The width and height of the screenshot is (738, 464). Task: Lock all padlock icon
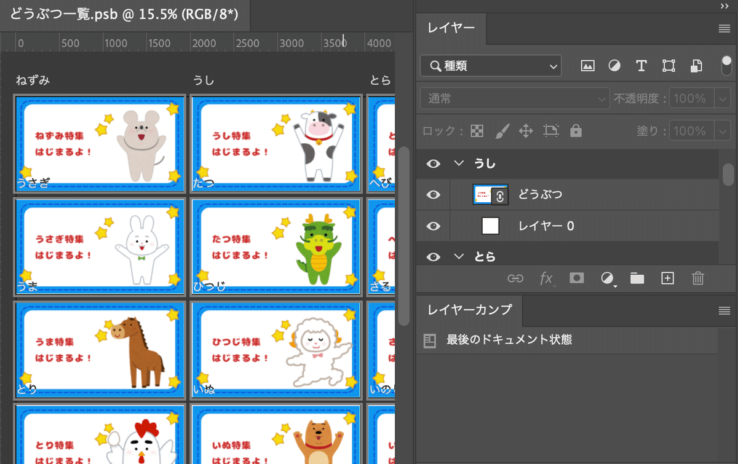[576, 131]
